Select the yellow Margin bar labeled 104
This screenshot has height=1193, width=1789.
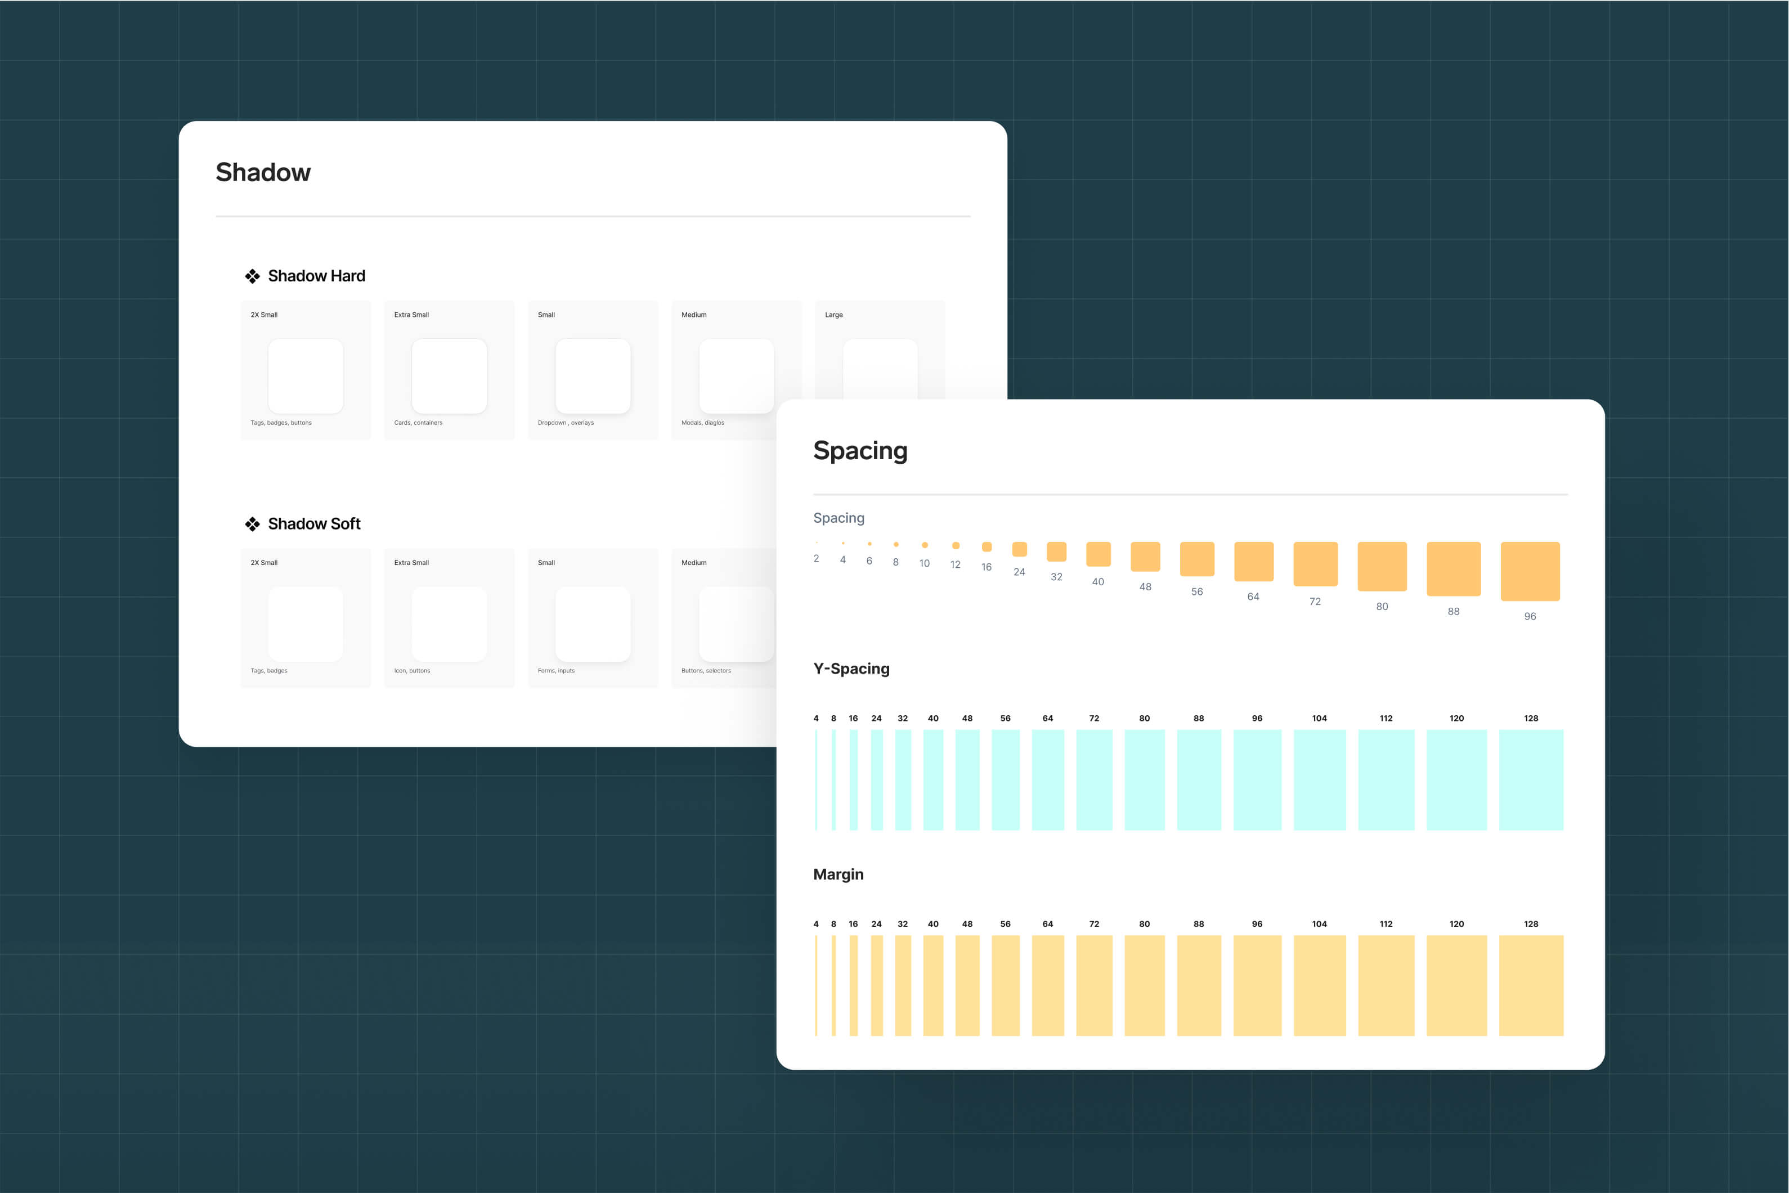1320,985
